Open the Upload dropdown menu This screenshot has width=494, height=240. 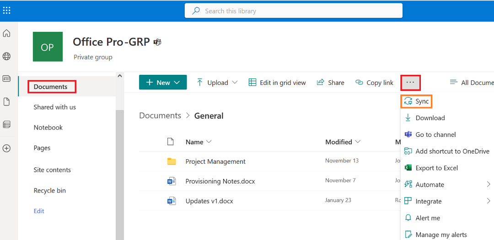[x=217, y=83]
